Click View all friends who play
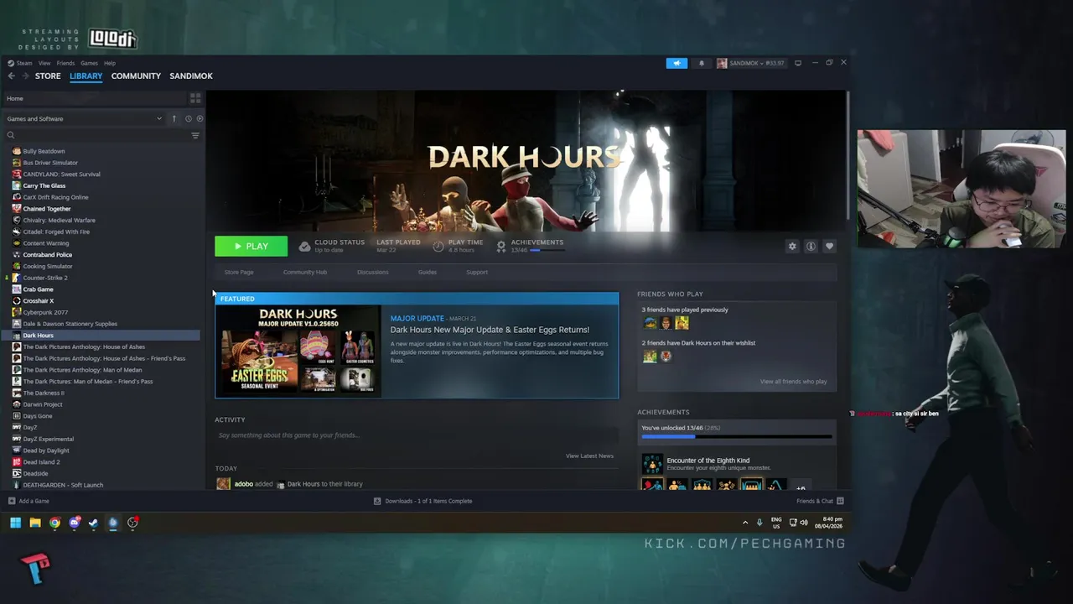The width and height of the screenshot is (1073, 604). (x=793, y=382)
